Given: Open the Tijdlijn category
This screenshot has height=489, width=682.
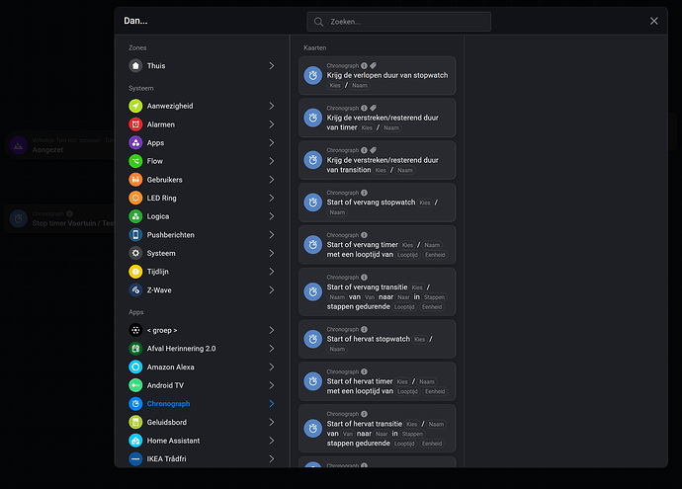Looking at the screenshot, I should pos(202,272).
